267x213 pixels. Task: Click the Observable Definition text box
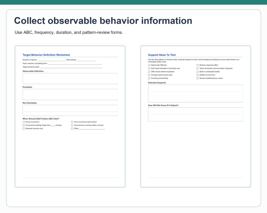click(x=70, y=78)
